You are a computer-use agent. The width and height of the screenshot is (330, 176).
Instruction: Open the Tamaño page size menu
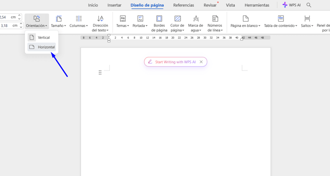pos(58,22)
